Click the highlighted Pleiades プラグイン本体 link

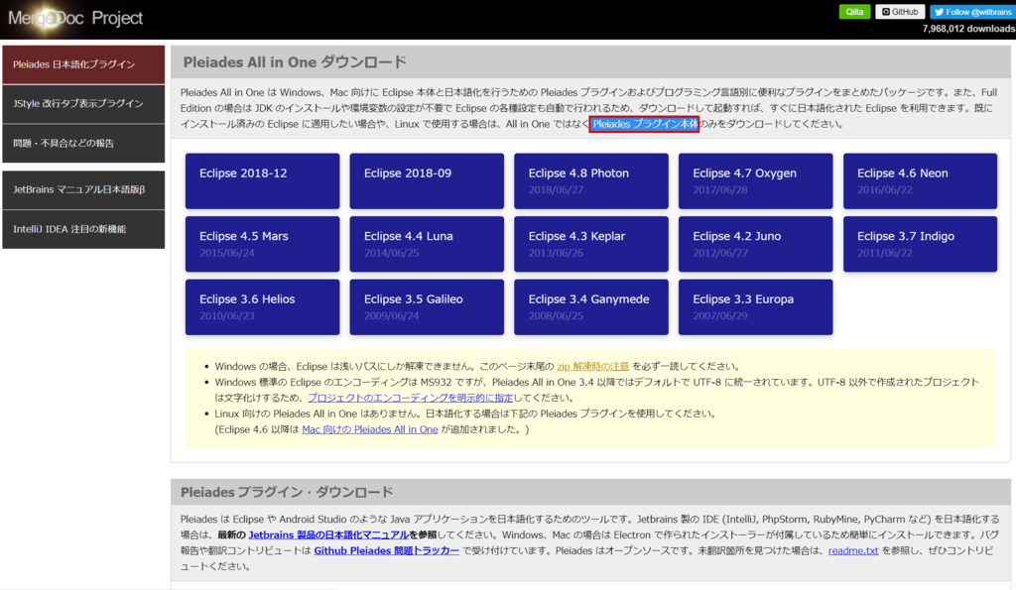click(644, 124)
